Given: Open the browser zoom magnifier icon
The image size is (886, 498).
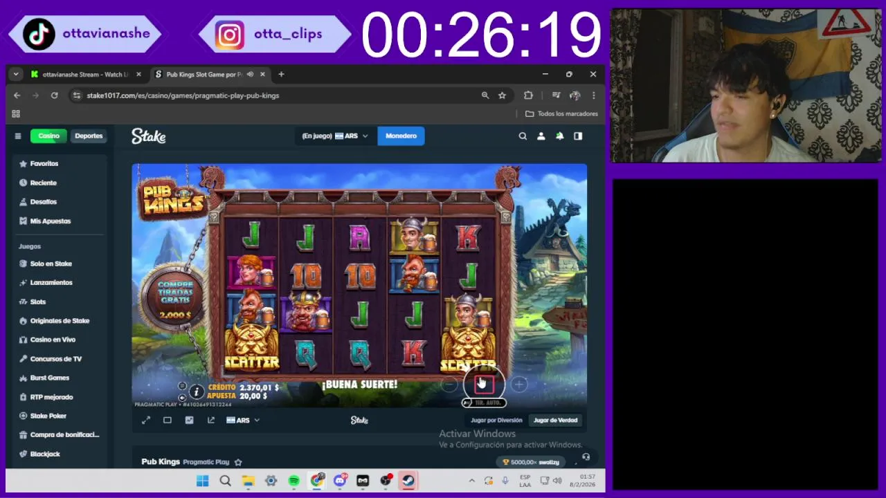Looking at the screenshot, I should pos(485,95).
